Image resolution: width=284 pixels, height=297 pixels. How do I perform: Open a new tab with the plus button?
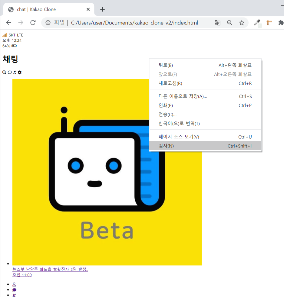coord(103,9)
